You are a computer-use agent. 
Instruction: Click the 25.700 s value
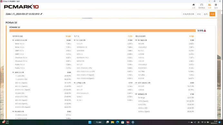(191, 90)
